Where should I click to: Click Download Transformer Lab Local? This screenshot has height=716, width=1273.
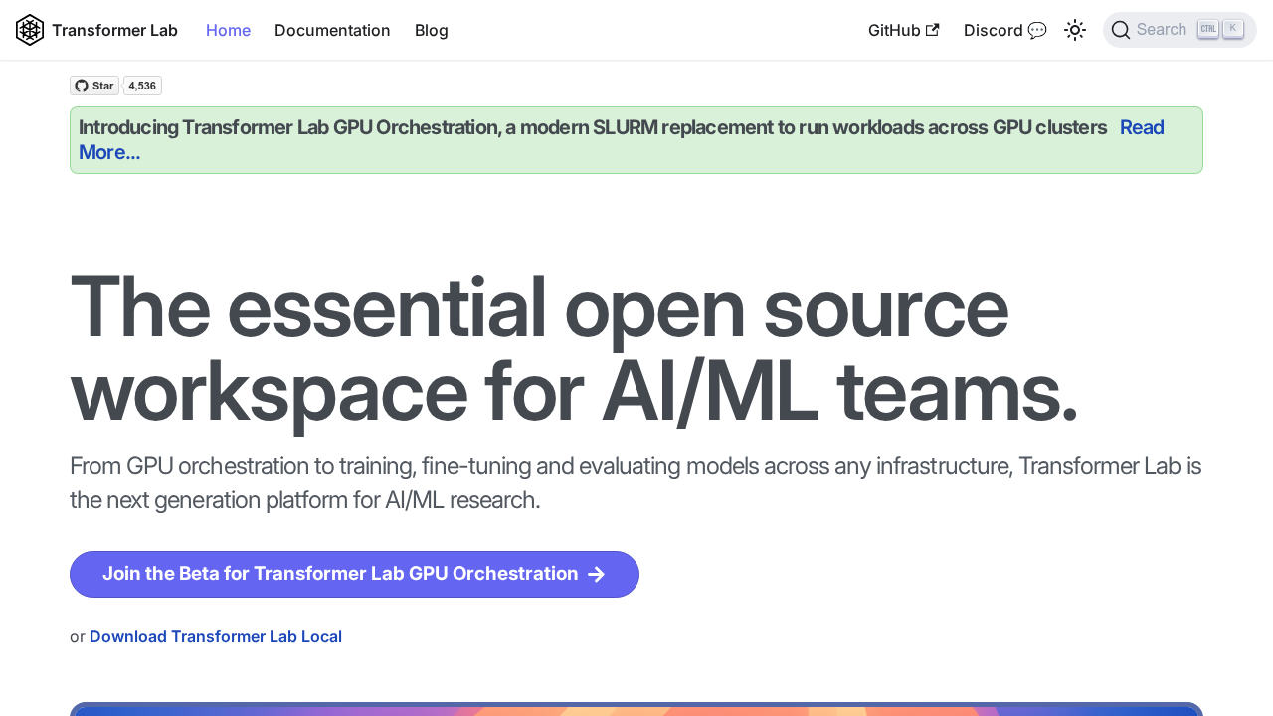[x=216, y=636]
